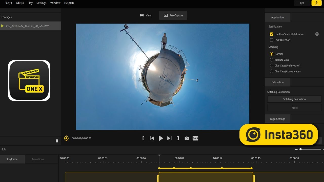Click the play triangle beside VID_20181227 file
Screen dimensions: 324x182
(2, 26)
